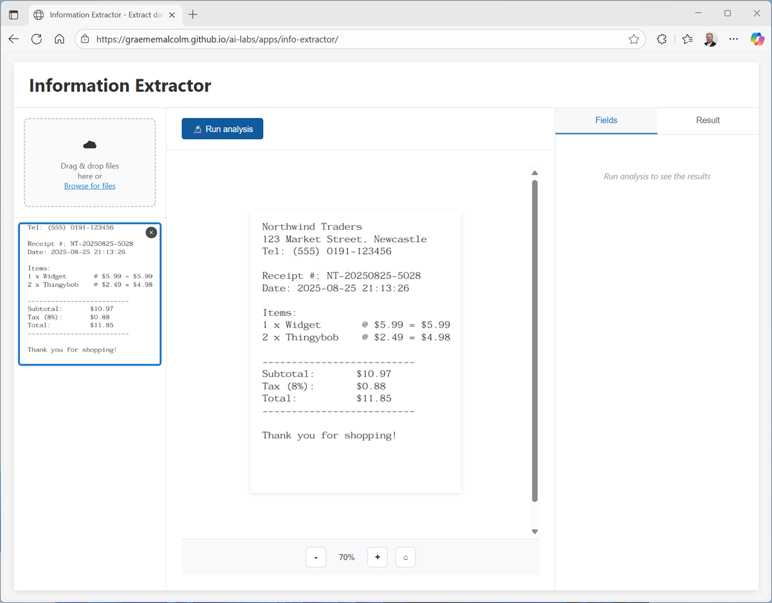This screenshot has height=603, width=772.
Task: View site information icon in address bar
Action: pyautogui.click(x=85, y=39)
